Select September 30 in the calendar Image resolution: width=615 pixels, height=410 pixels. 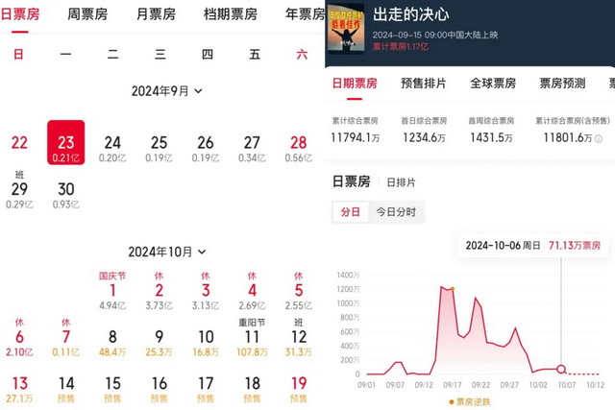pyautogui.click(x=65, y=195)
